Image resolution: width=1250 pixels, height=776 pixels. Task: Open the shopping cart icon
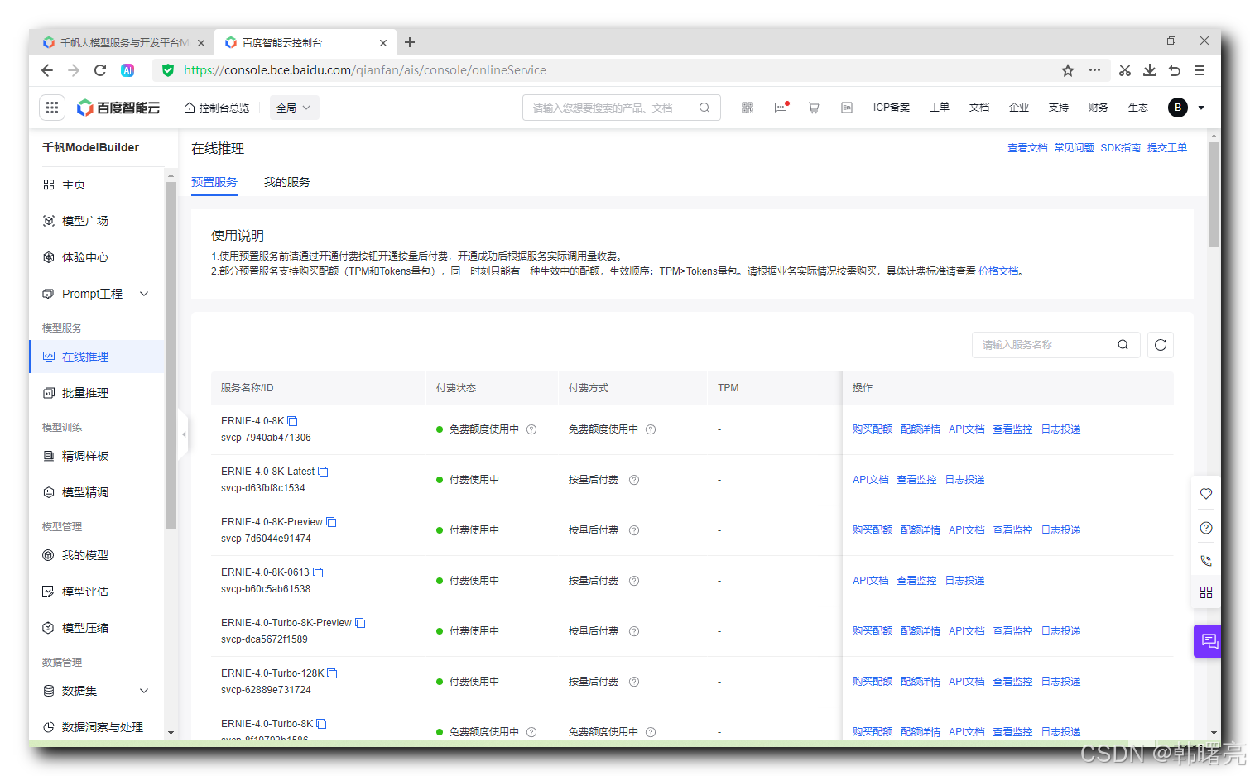814,108
